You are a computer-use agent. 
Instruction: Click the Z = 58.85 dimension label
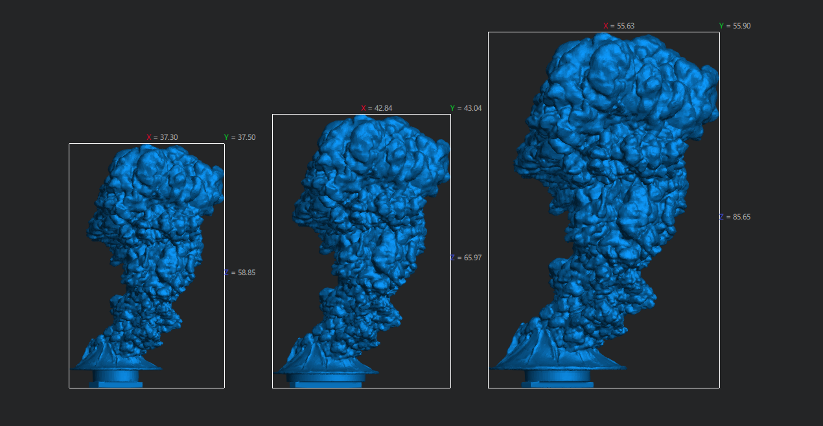(240, 273)
